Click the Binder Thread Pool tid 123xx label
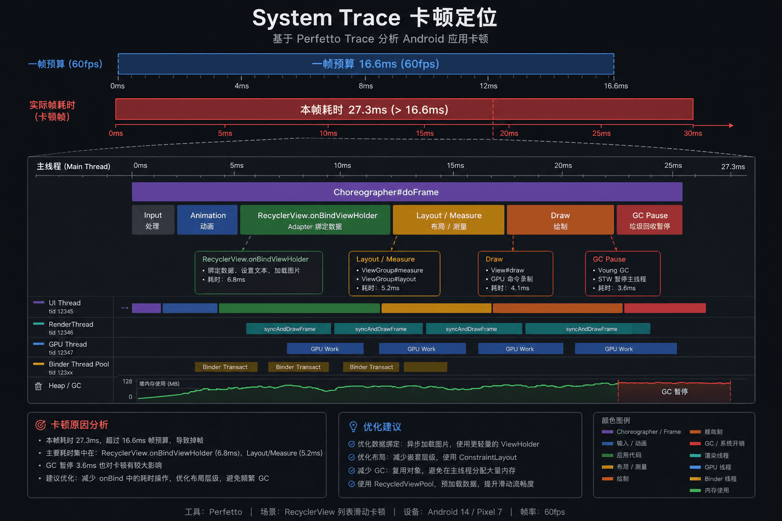The height and width of the screenshot is (521, 782). pos(79,368)
